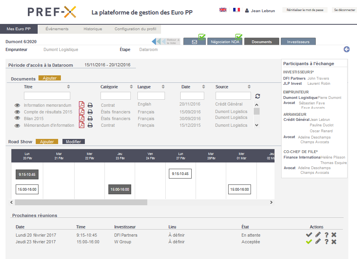The width and height of the screenshot is (357, 259).
Task: Open PDF of Bilan 2015
Action: pyautogui.click(x=82, y=118)
